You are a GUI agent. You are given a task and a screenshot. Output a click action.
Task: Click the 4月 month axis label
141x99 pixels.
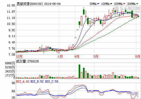tap(77, 57)
